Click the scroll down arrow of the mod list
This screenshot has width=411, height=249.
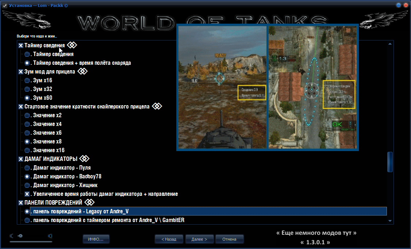coord(390,221)
